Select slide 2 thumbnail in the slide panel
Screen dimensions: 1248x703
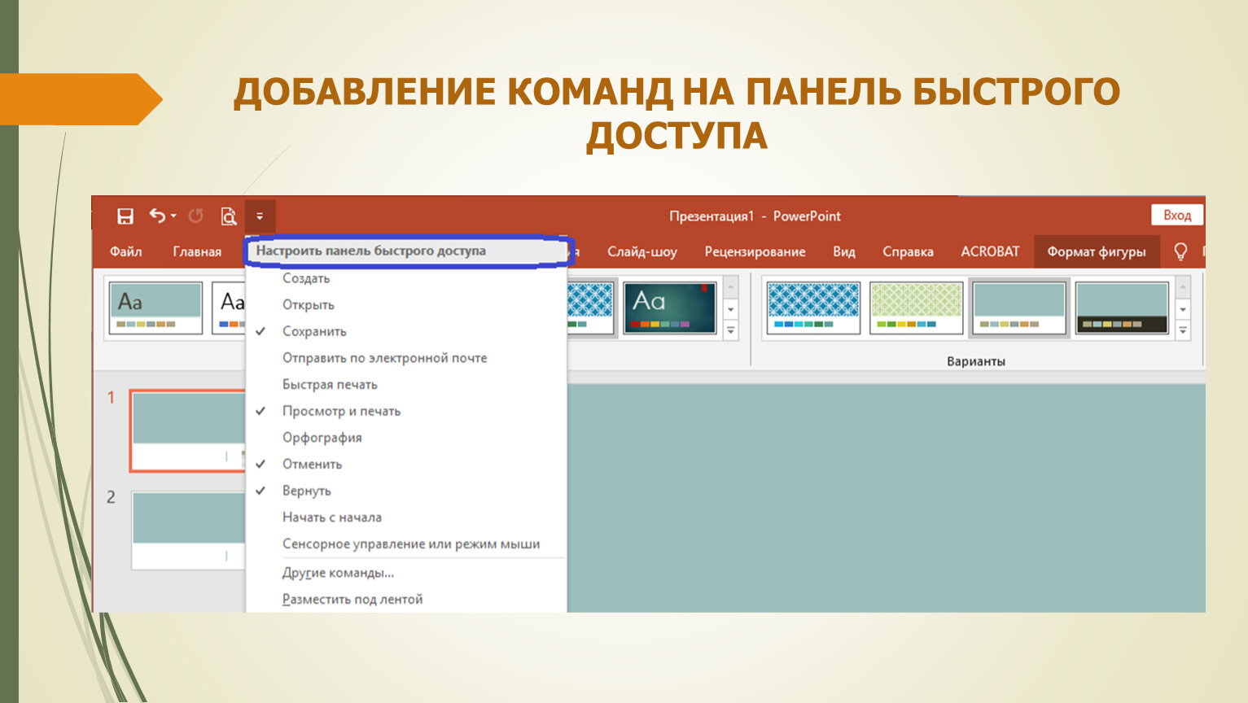pos(188,529)
